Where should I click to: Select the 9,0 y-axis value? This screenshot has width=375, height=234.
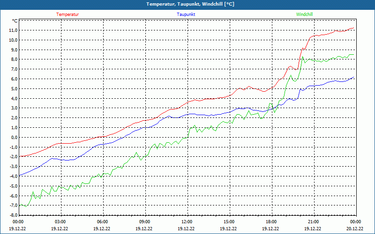[x=14, y=50]
